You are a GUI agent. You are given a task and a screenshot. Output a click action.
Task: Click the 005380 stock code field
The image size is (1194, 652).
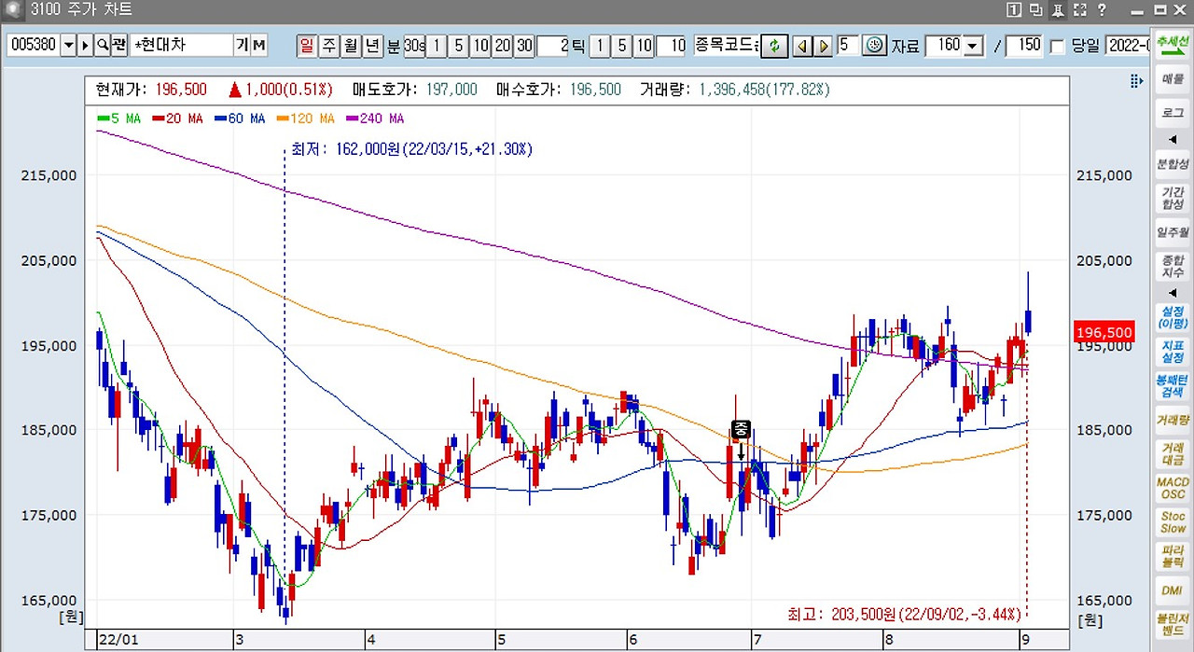click(x=35, y=45)
